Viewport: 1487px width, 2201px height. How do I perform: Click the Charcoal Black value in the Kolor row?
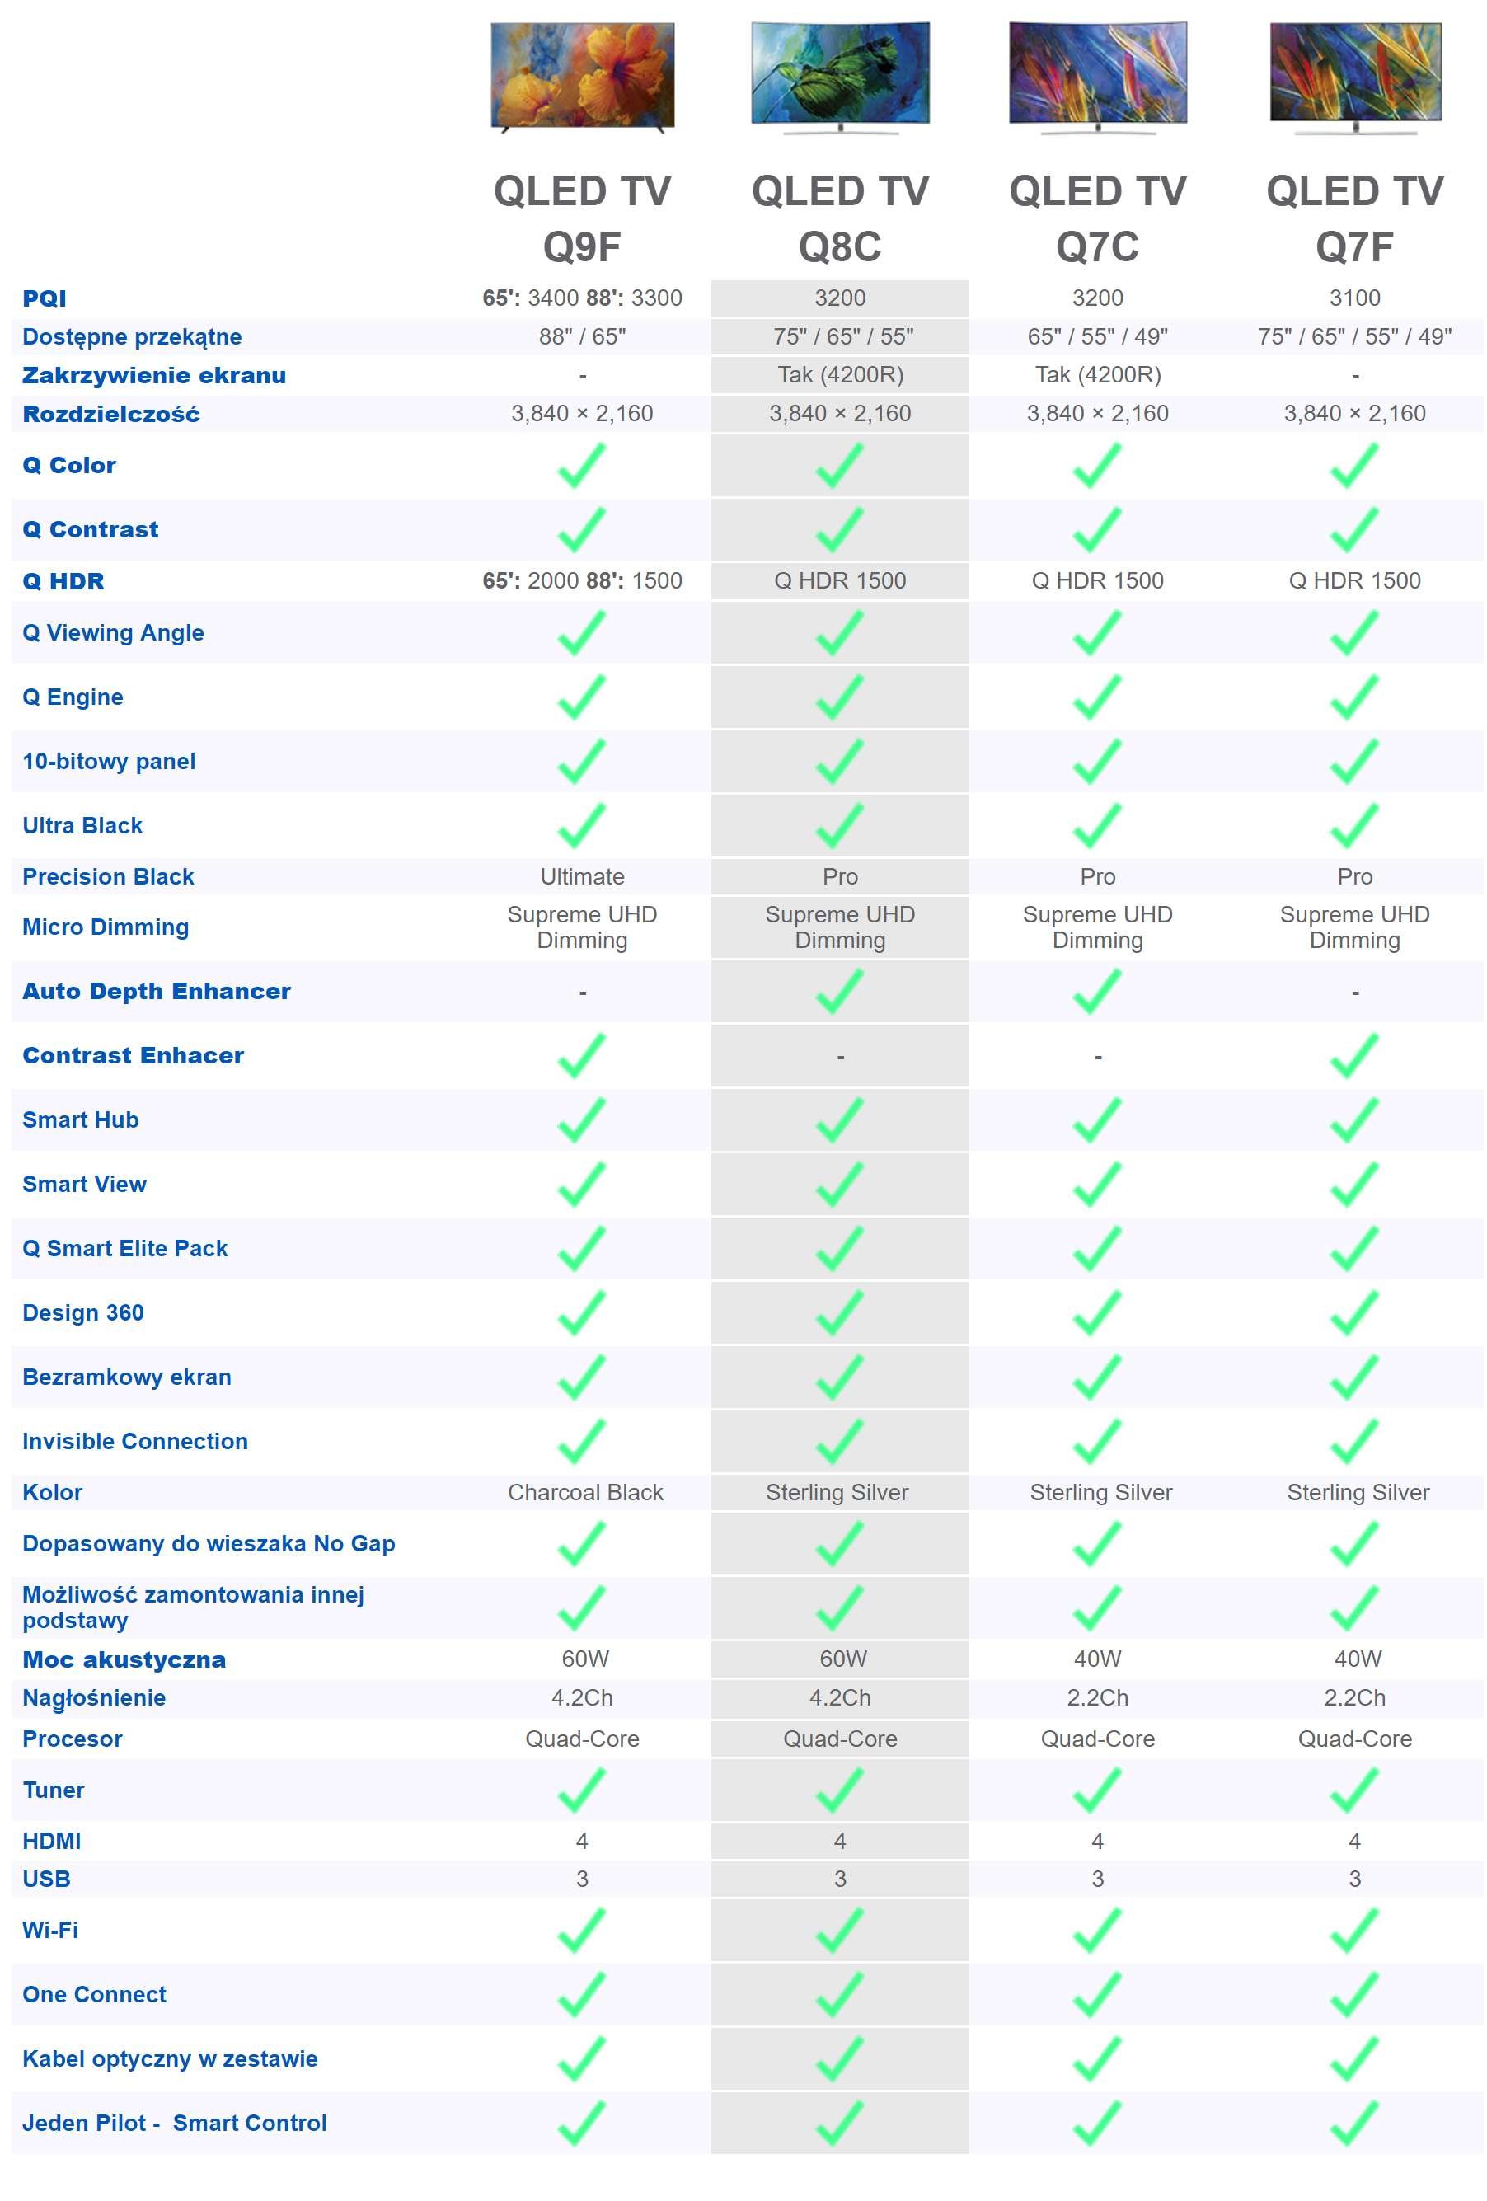[585, 1493]
